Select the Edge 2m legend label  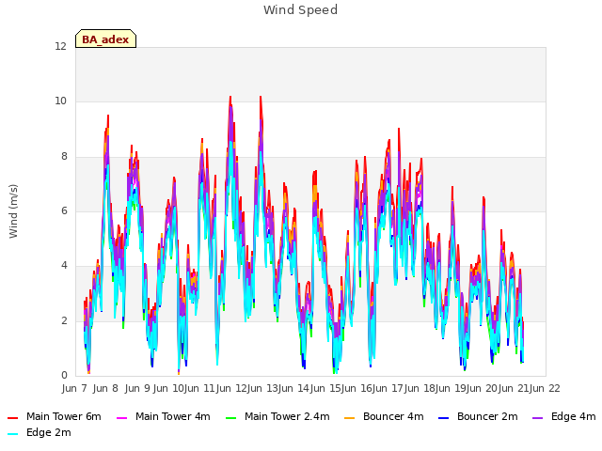pos(48,432)
